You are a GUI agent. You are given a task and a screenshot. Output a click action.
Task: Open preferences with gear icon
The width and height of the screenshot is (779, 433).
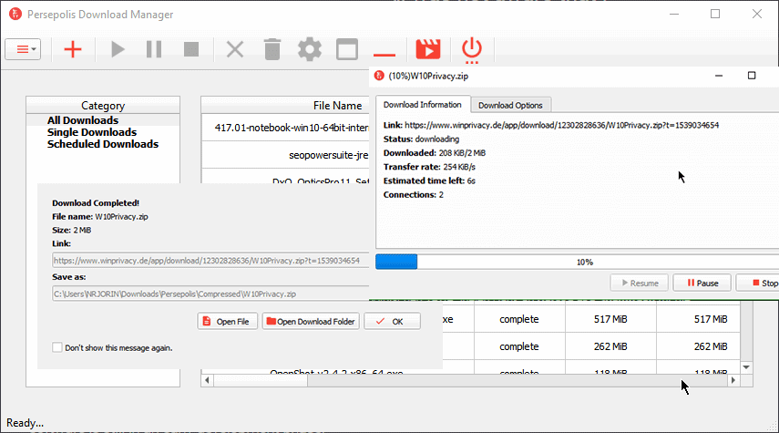click(x=310, y=49)
